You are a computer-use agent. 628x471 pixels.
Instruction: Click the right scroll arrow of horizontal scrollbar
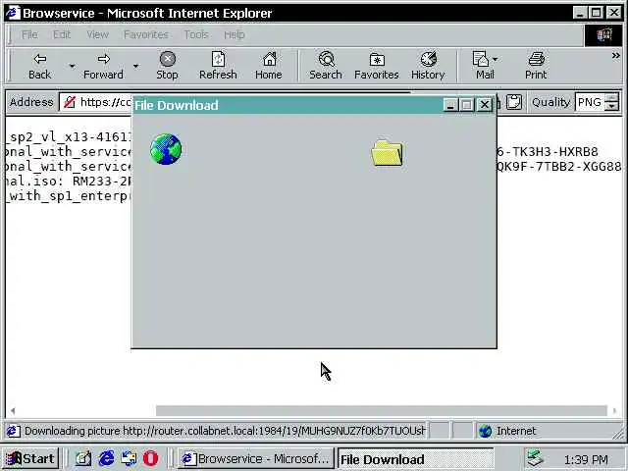tap(615, 410)
